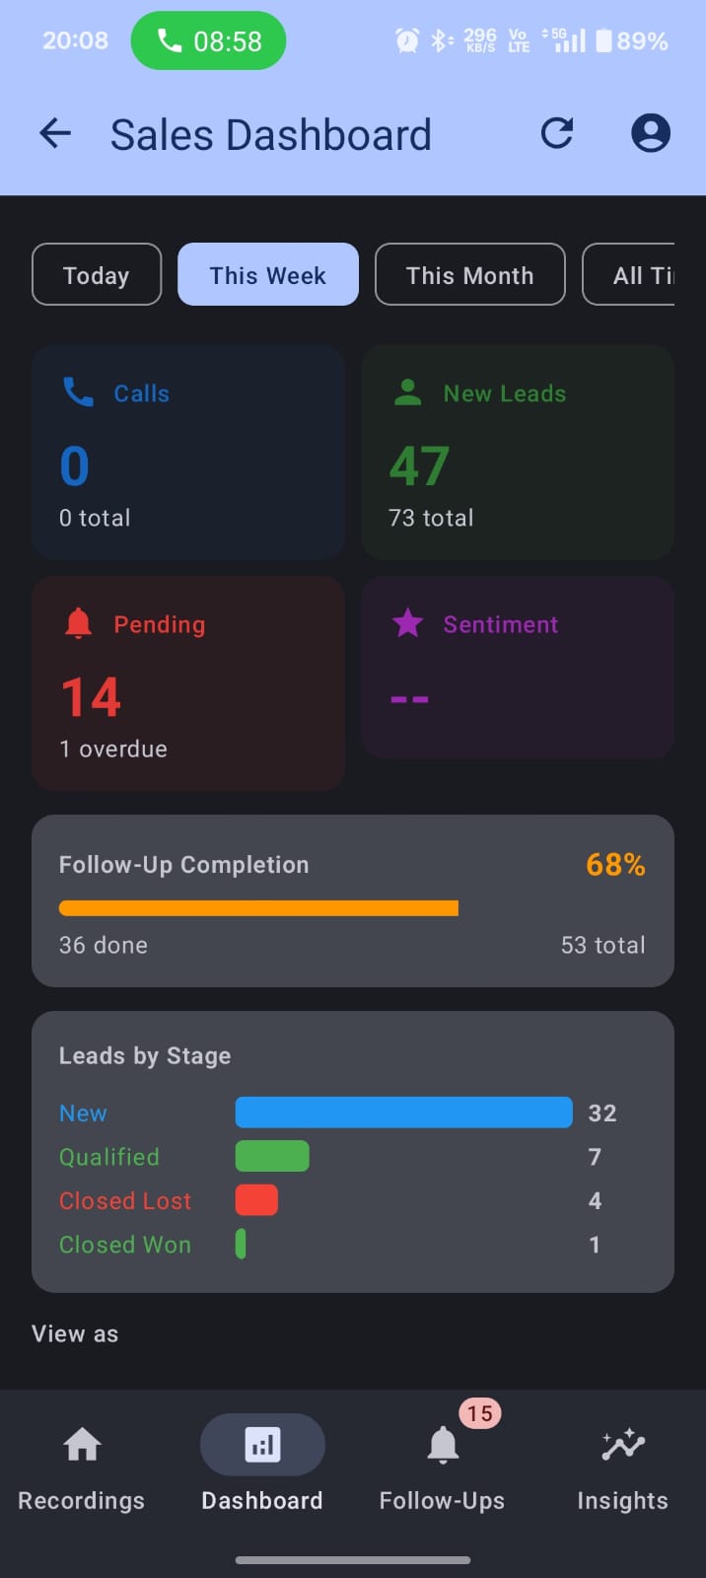The height and width of the screenshot is (1578, 706).
Task: Open the profile account icon
Action: 650,133
